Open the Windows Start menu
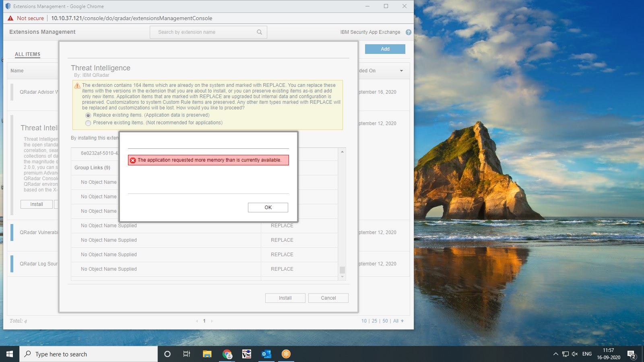Viewport: 644px width, 362px height. (10, 354)
